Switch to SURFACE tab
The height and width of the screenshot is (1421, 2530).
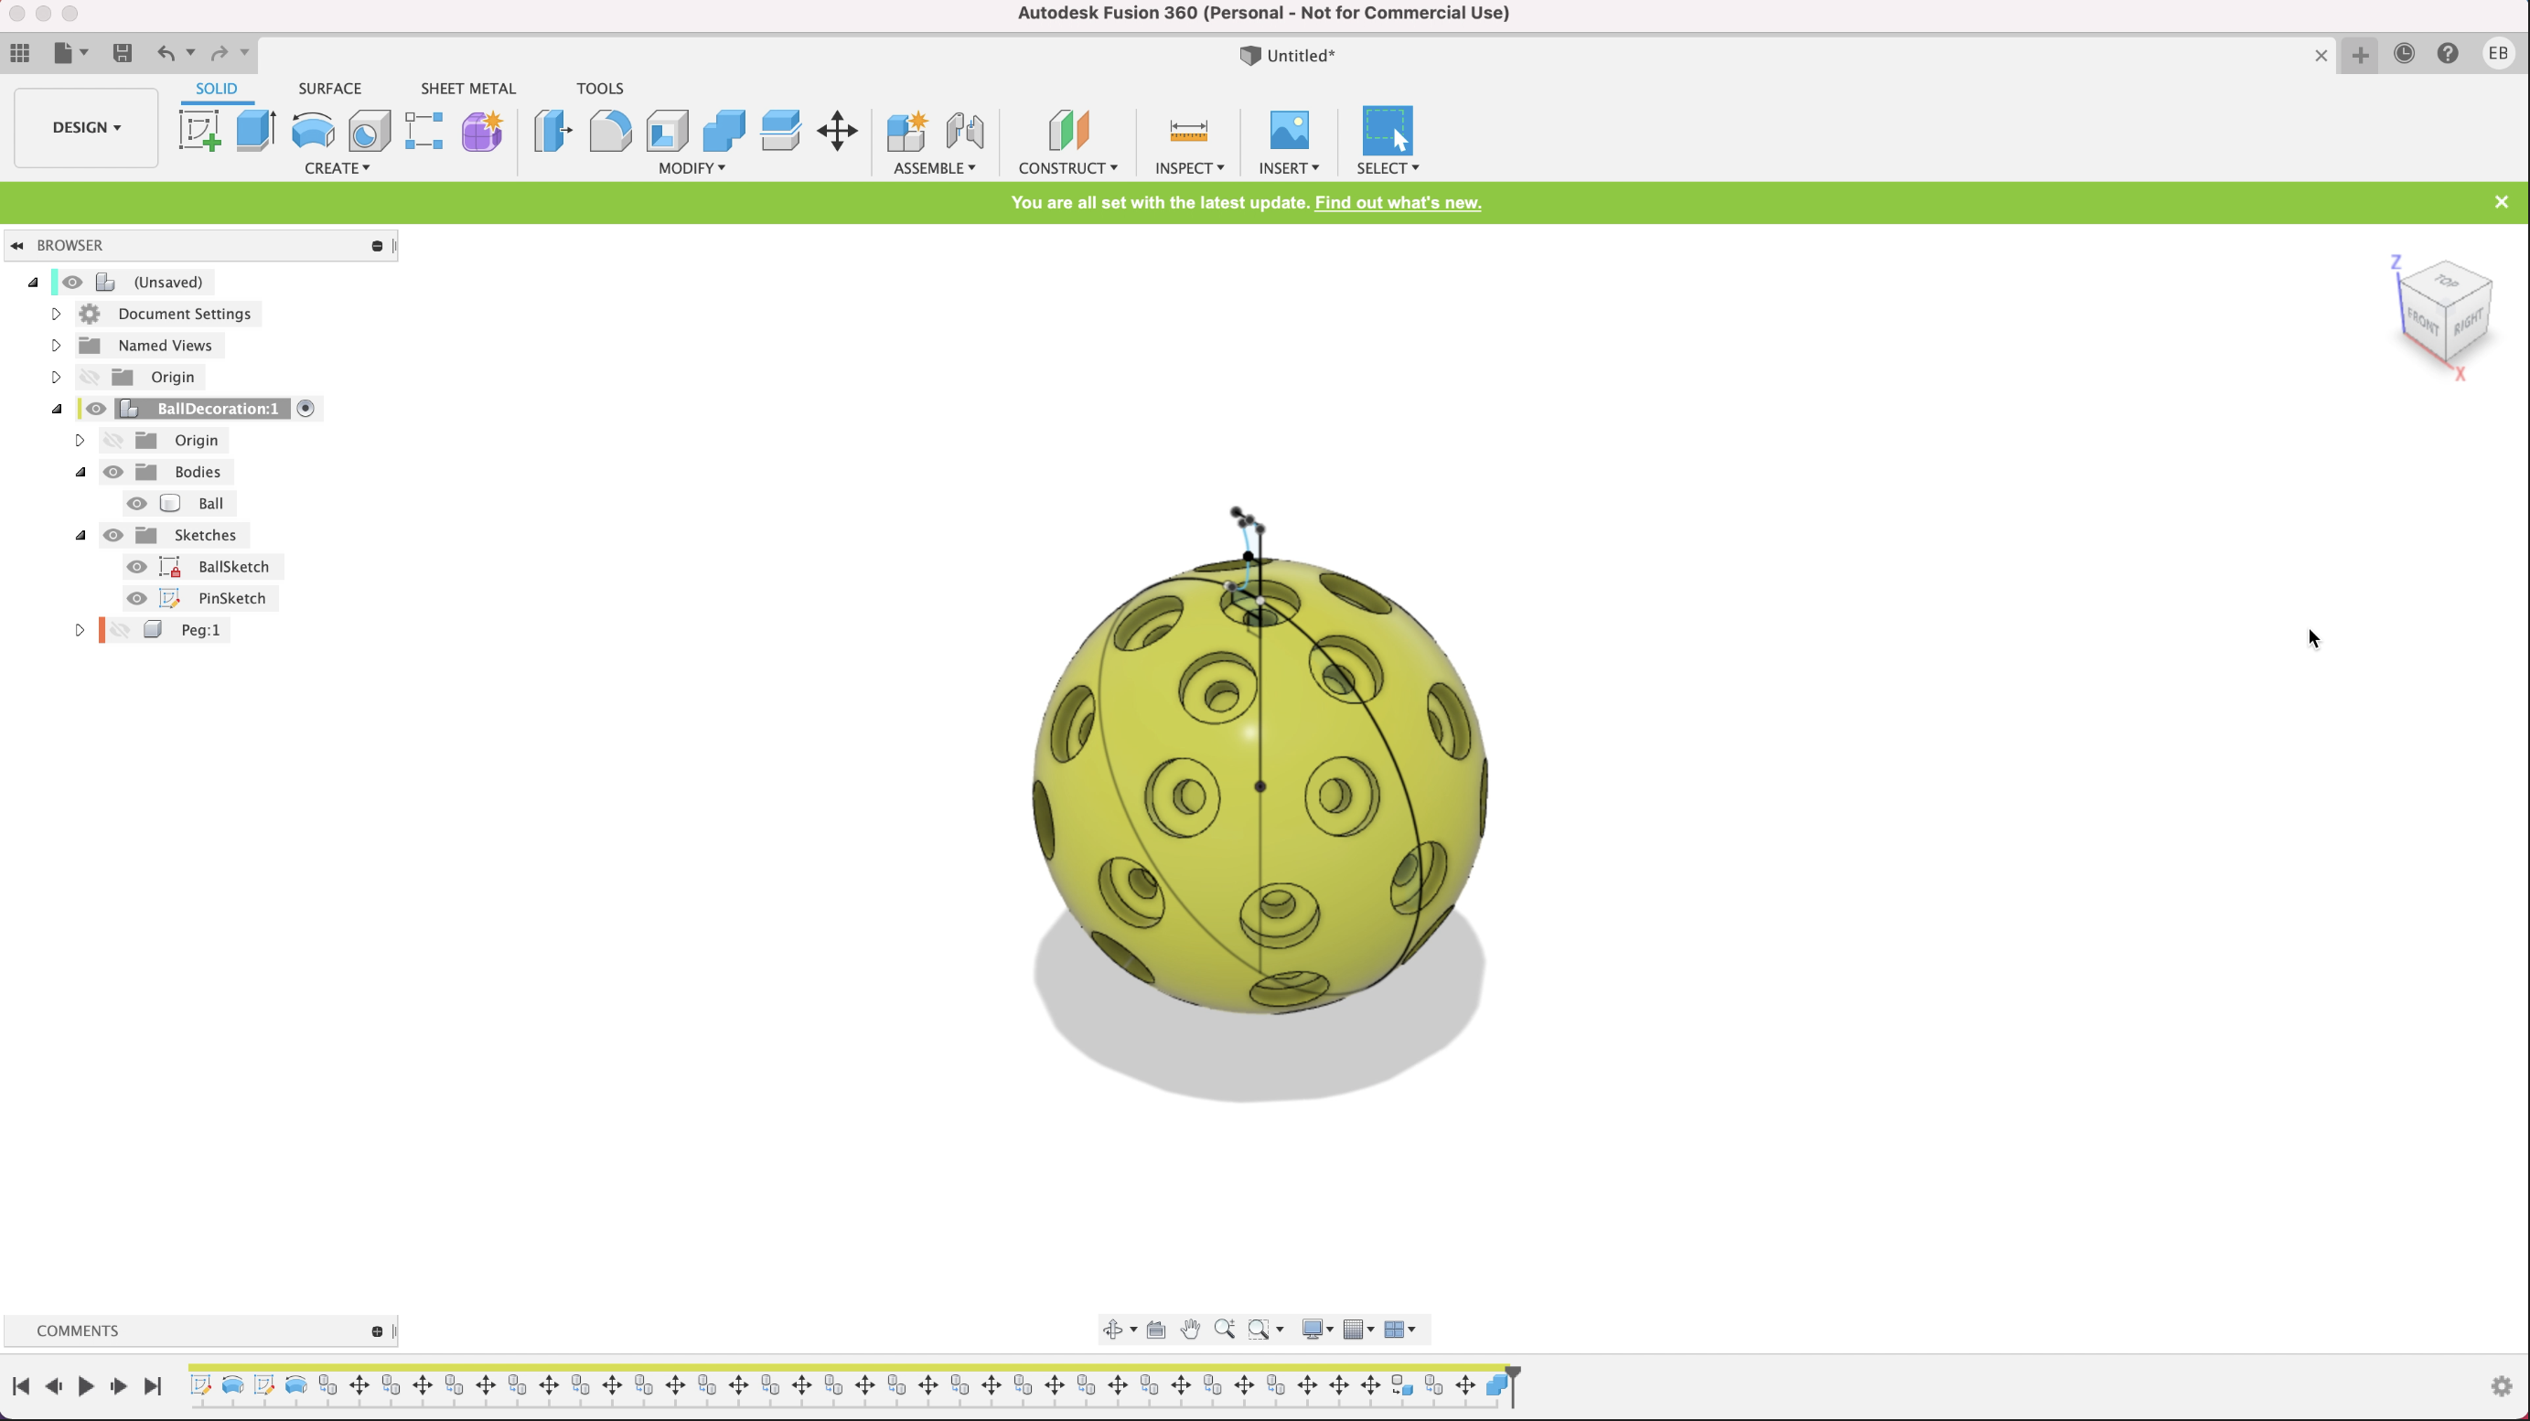330,89
